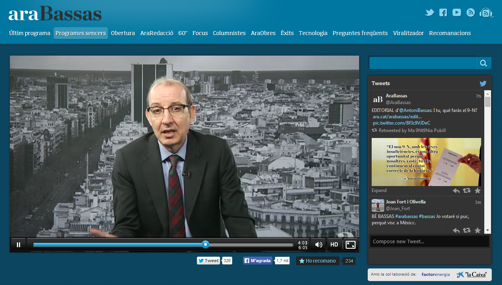
Task: Open the YouTube icon in header
Action: [x=457, y=13]
